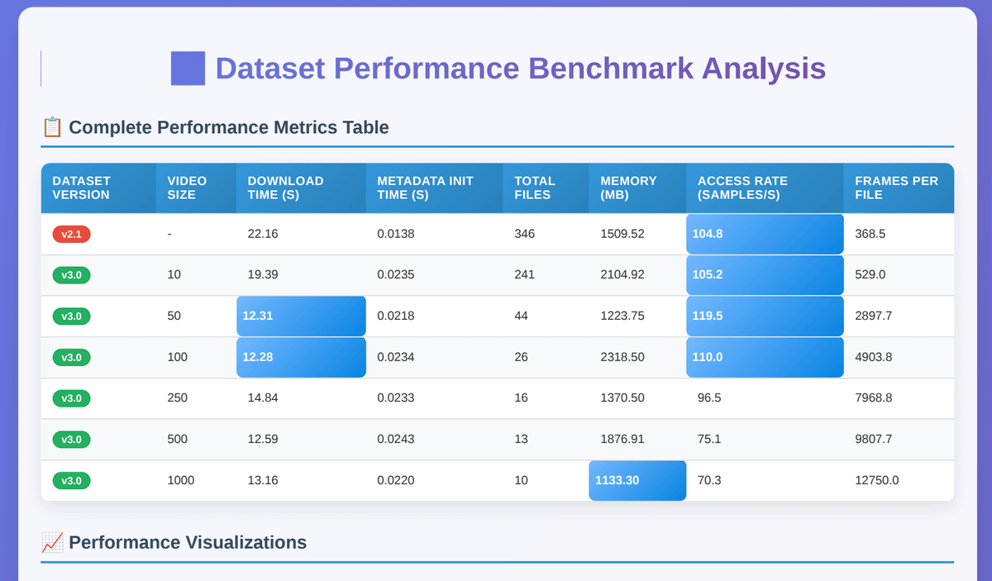
Task: Click the v3.0 badge in the 1000 video size row
Action: pos(71,480)
